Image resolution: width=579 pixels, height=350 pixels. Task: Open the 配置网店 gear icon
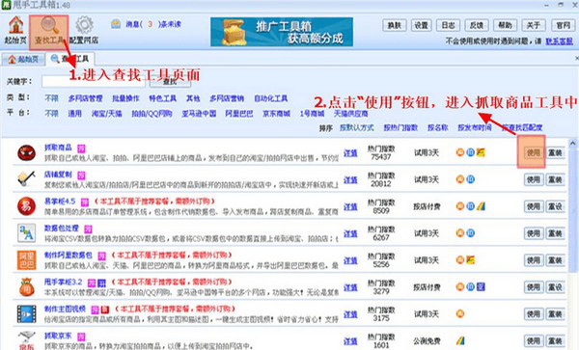pos(84,25)
